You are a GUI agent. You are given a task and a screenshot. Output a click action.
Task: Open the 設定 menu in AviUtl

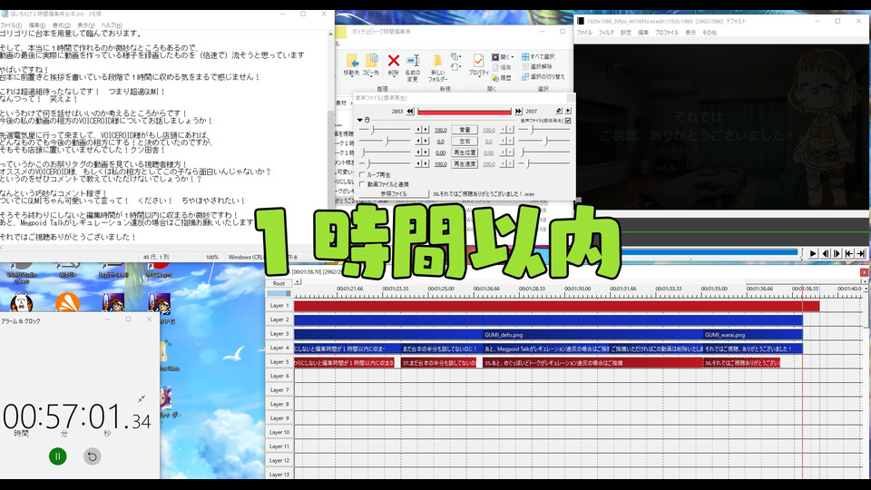tap(625, 33)
